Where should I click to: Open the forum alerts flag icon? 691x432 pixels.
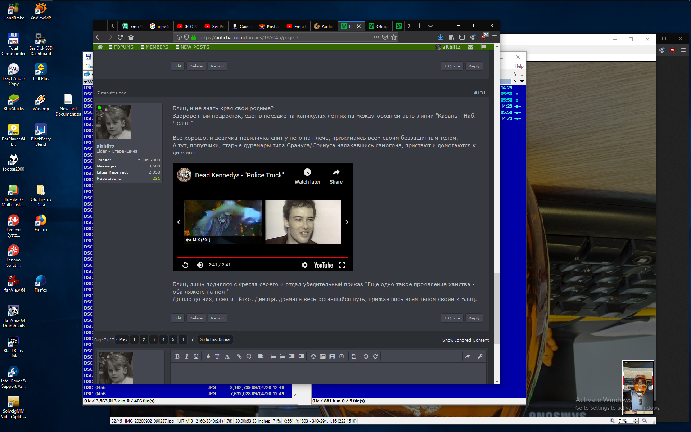[483, 47]
